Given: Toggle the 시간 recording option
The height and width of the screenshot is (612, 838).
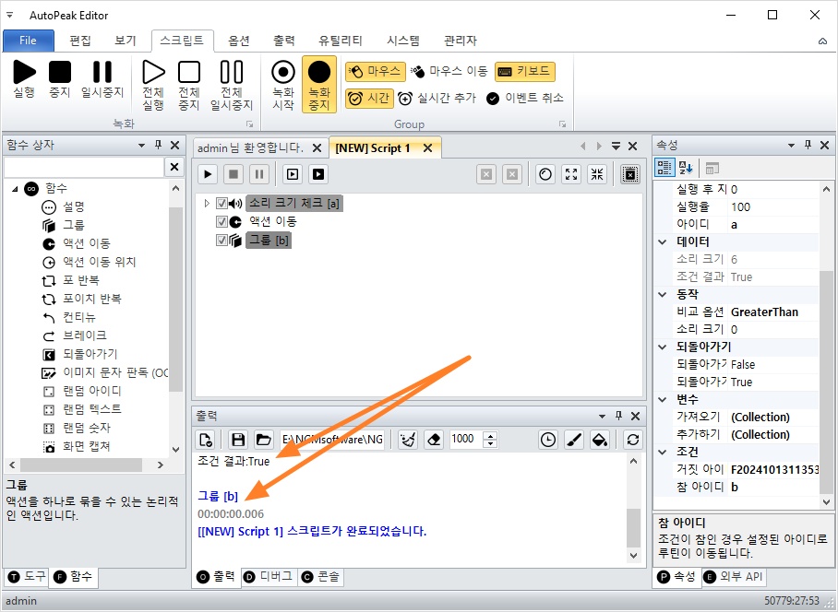Looking at the screenshot, I should pyautogui.click(x=369, y=99).
